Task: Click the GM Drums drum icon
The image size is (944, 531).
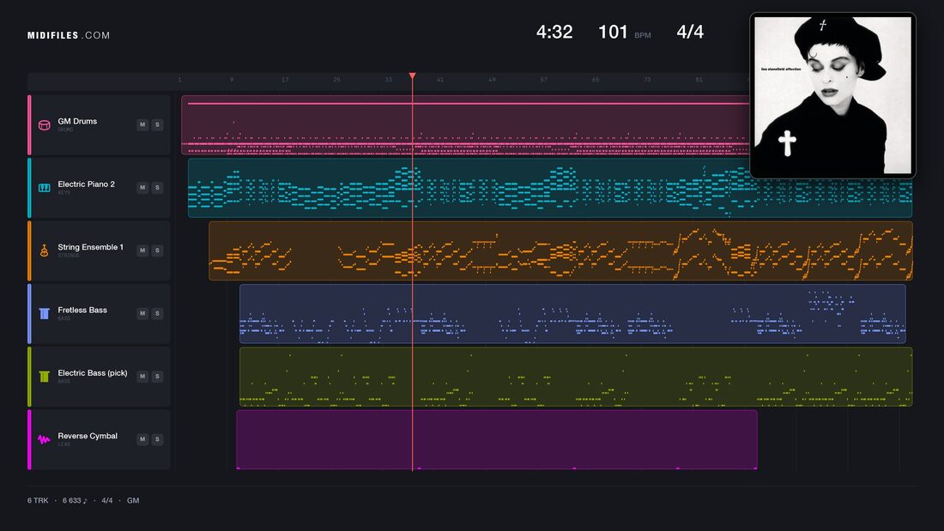Action: (44, 125)
